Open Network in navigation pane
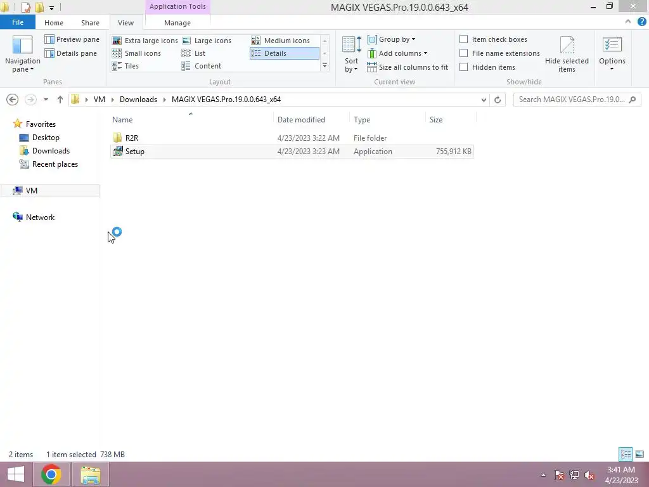 (40, 217)
